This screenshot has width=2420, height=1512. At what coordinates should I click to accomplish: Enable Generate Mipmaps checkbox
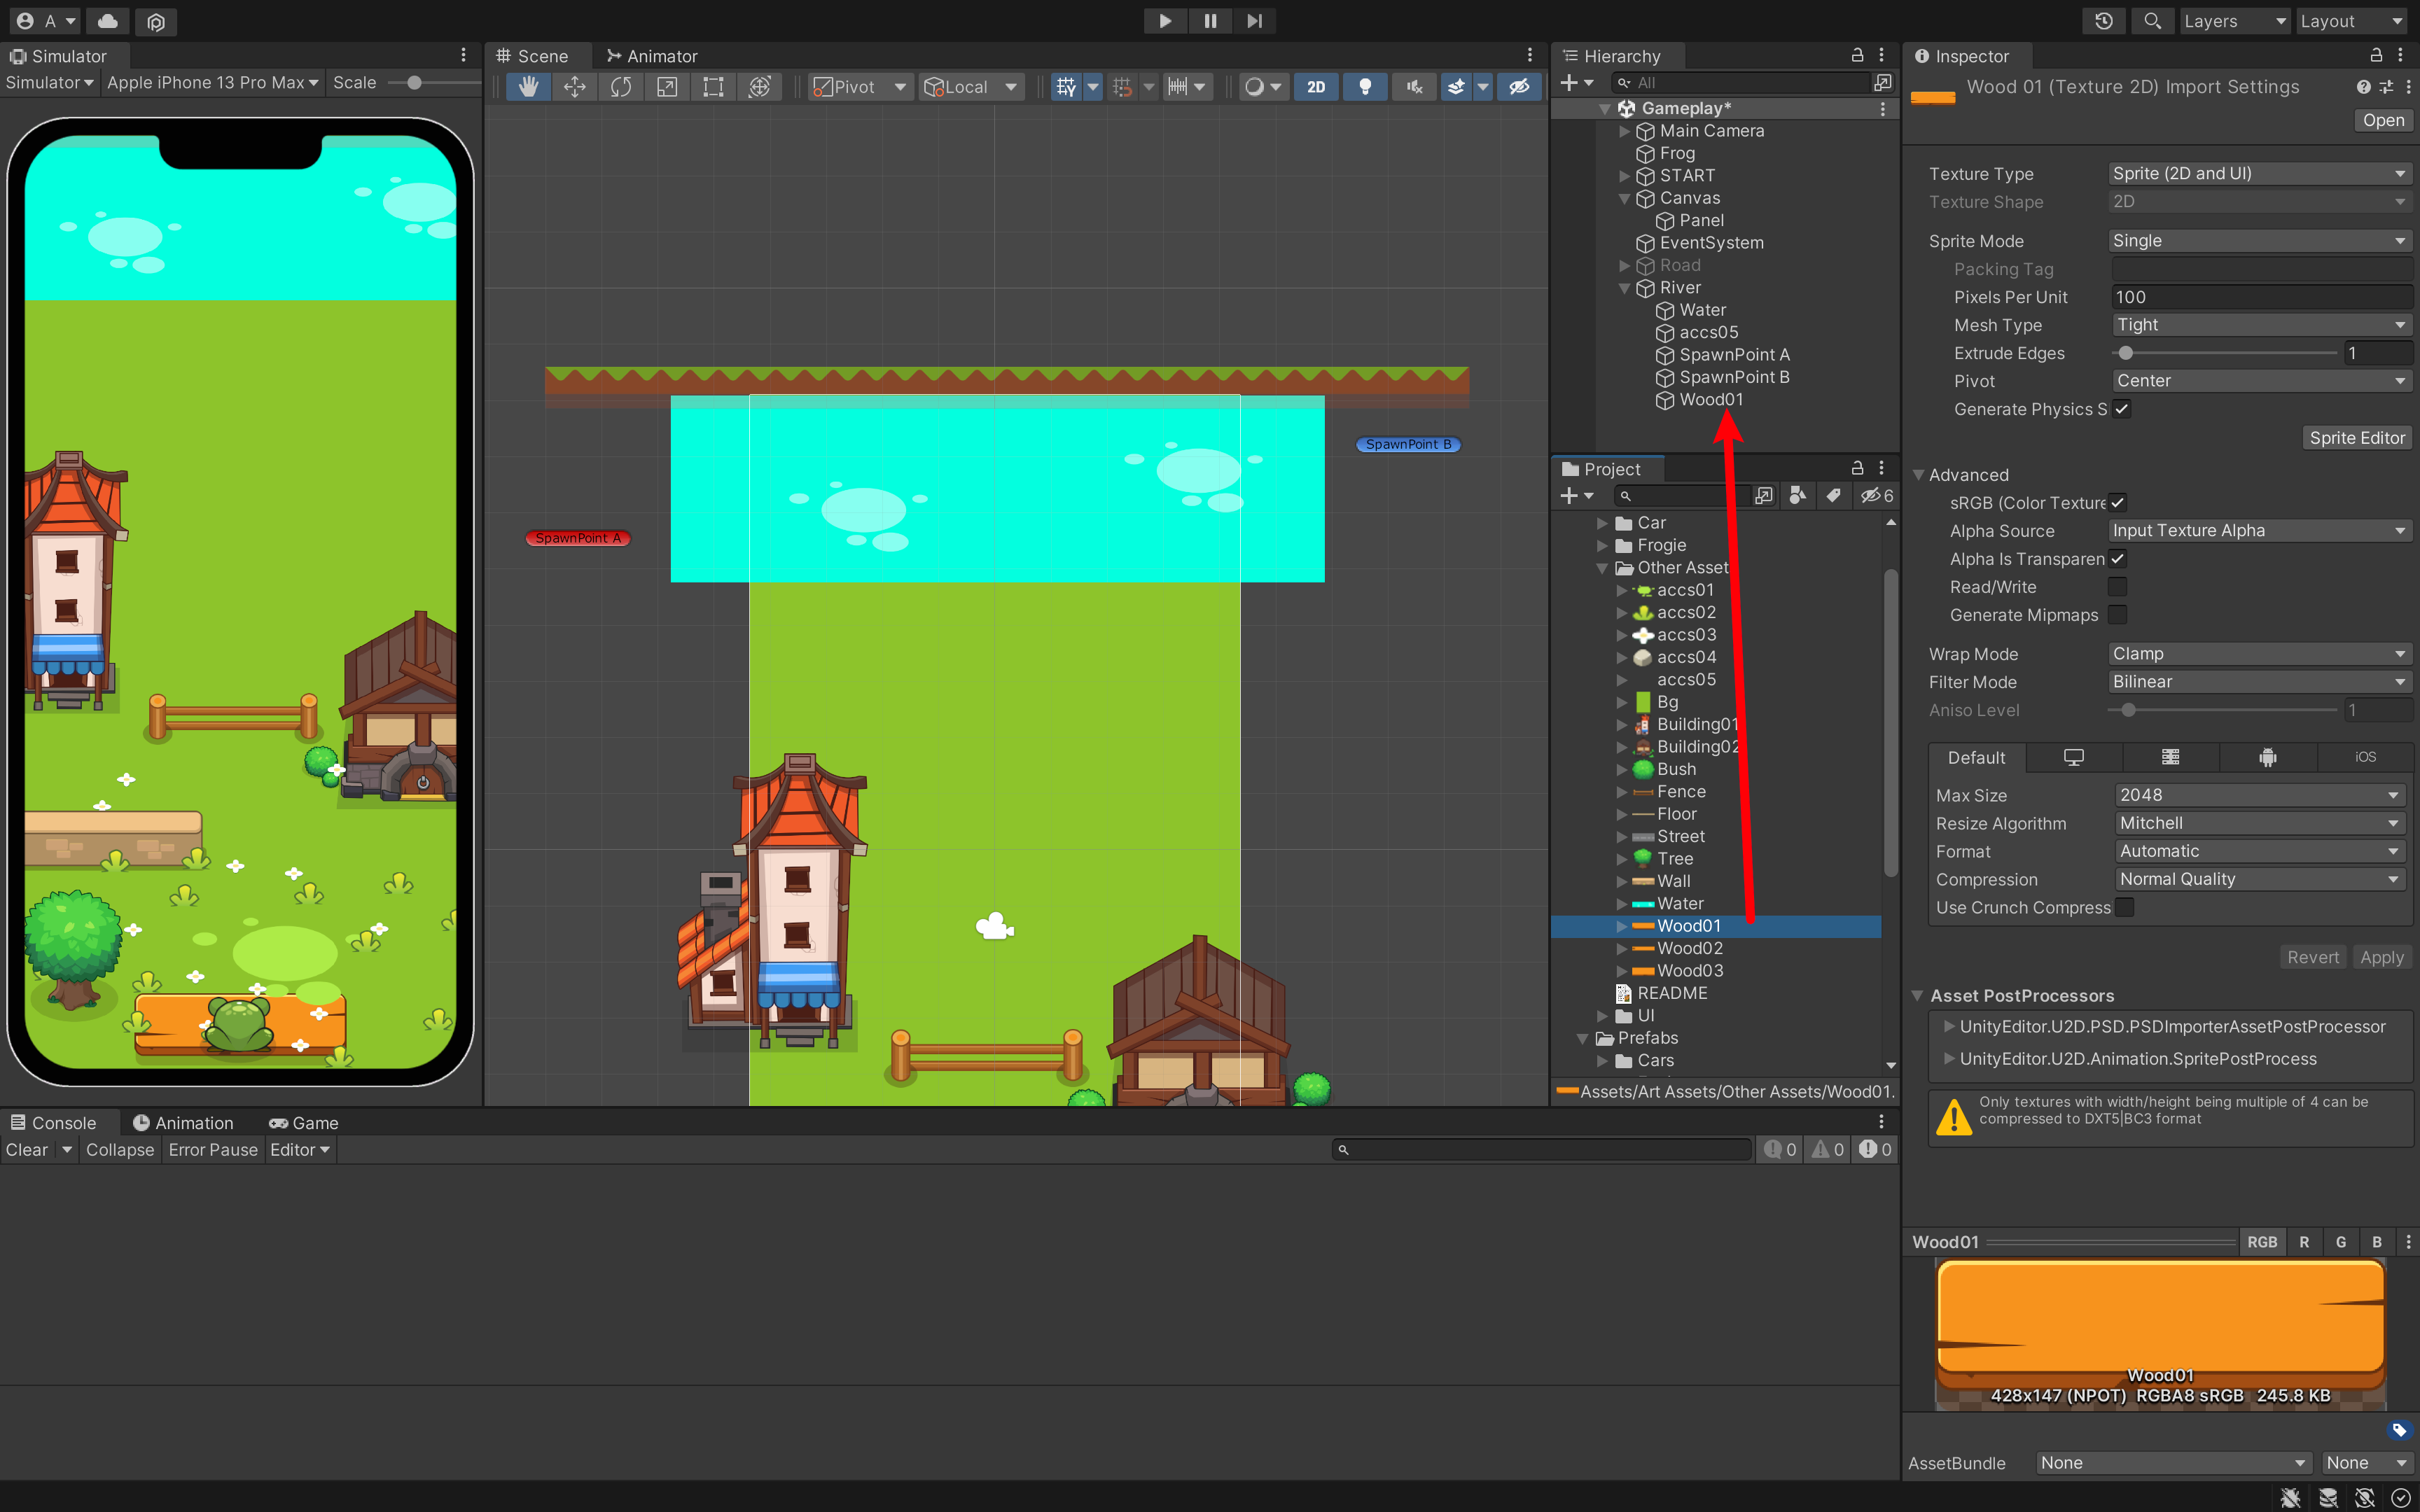[2117, 615]
